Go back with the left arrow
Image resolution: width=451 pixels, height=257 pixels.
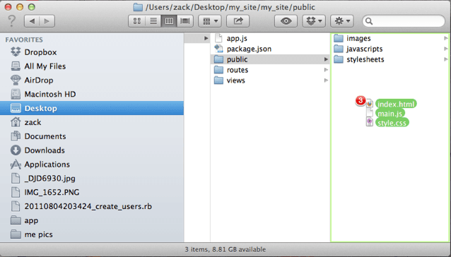pyautogui.click(x=32, y=21)
